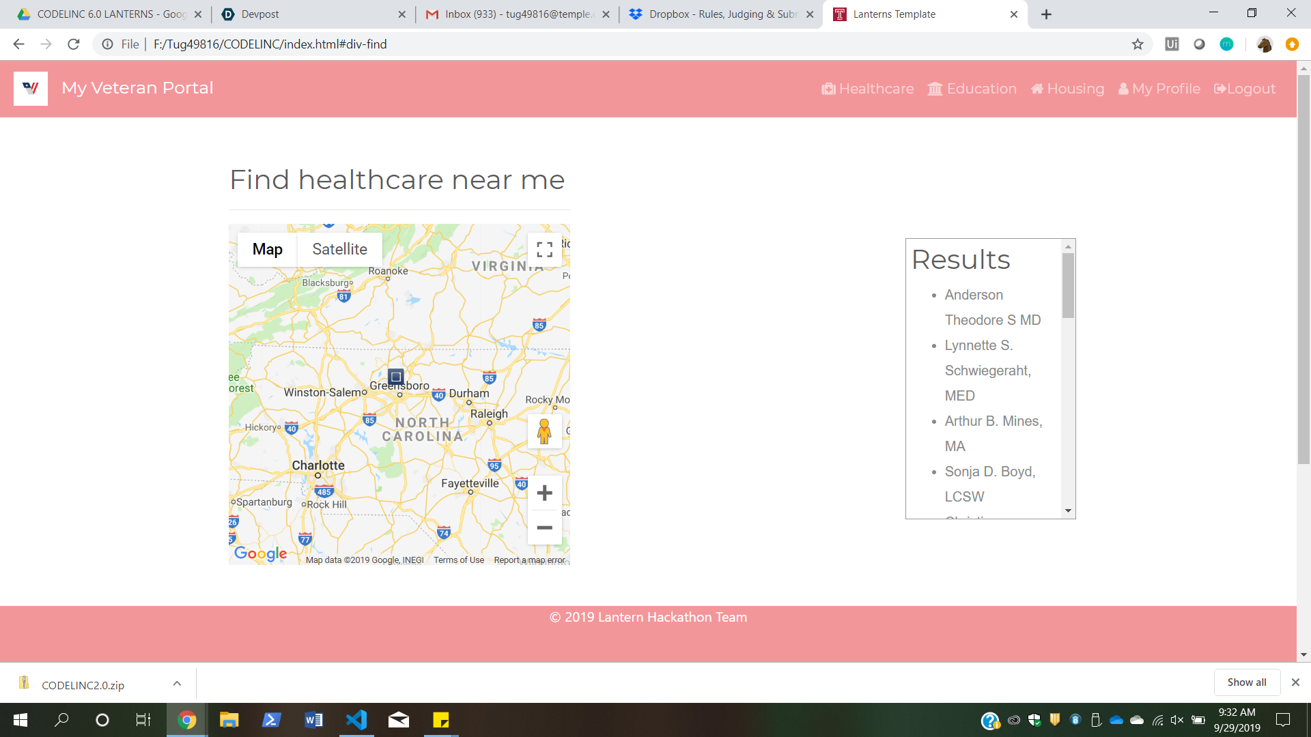Viewport: 1311px width, 737px height.
Task: Open Terms of Use map link
Action: click(459, 560)
